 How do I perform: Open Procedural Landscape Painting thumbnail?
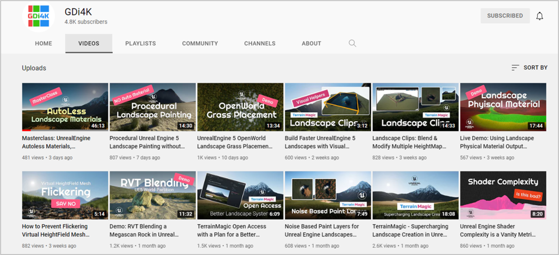[152, 107]
